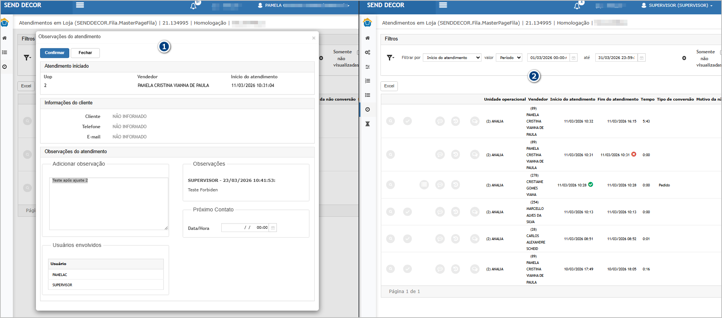
Task: Open notifications bell in the SUPERVISOR header
Action: coord(577,6)
